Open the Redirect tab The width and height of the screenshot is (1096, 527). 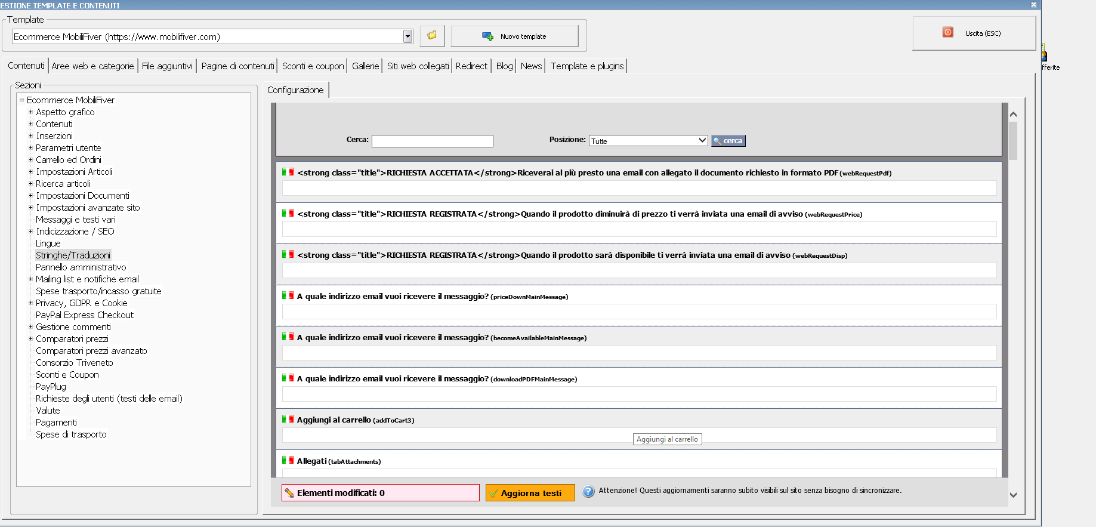471,66
